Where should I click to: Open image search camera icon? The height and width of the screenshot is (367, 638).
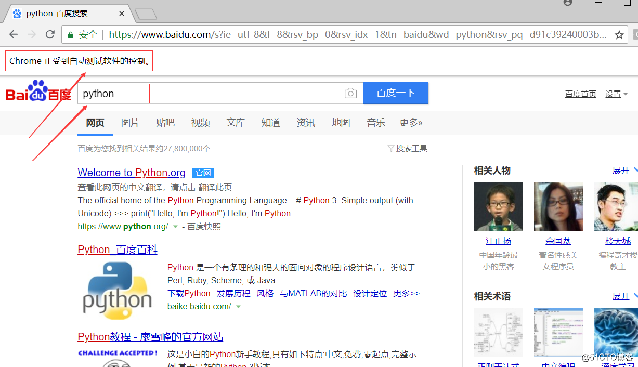(x=350, y=93)
